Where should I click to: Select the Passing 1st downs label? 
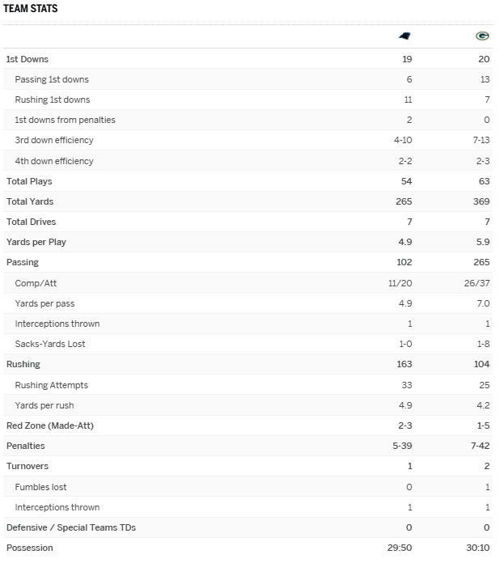52,79
